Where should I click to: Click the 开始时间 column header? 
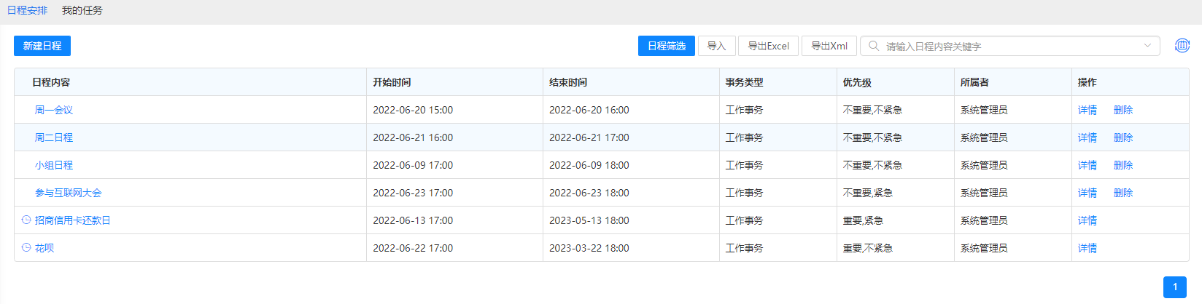coord(392,82)
